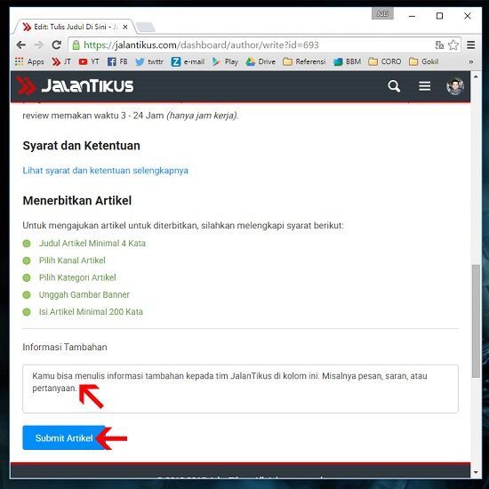Click into the Informasi Tambahan text box
Image resolution: width=489 pixels, height=489 pixels.
click(240, 389)
